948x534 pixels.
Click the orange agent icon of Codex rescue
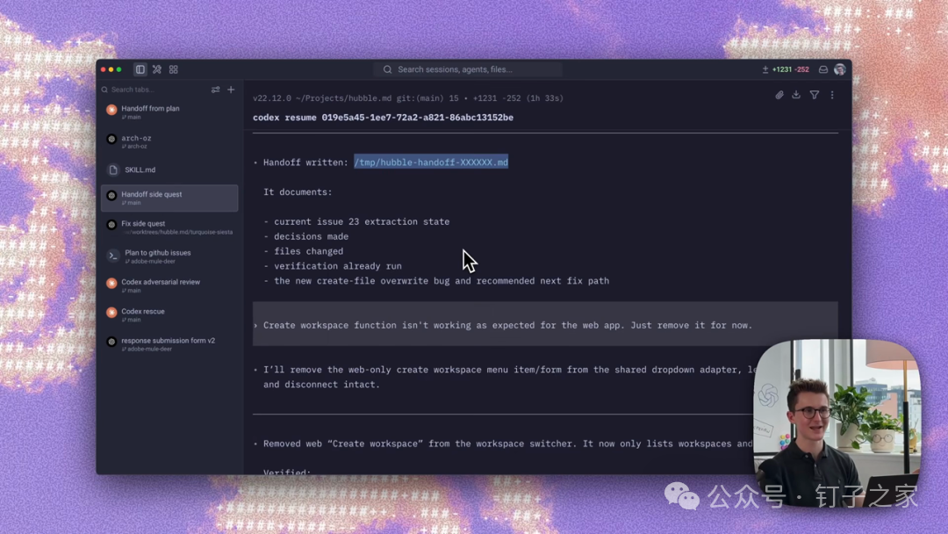click(x=111, y=312)
